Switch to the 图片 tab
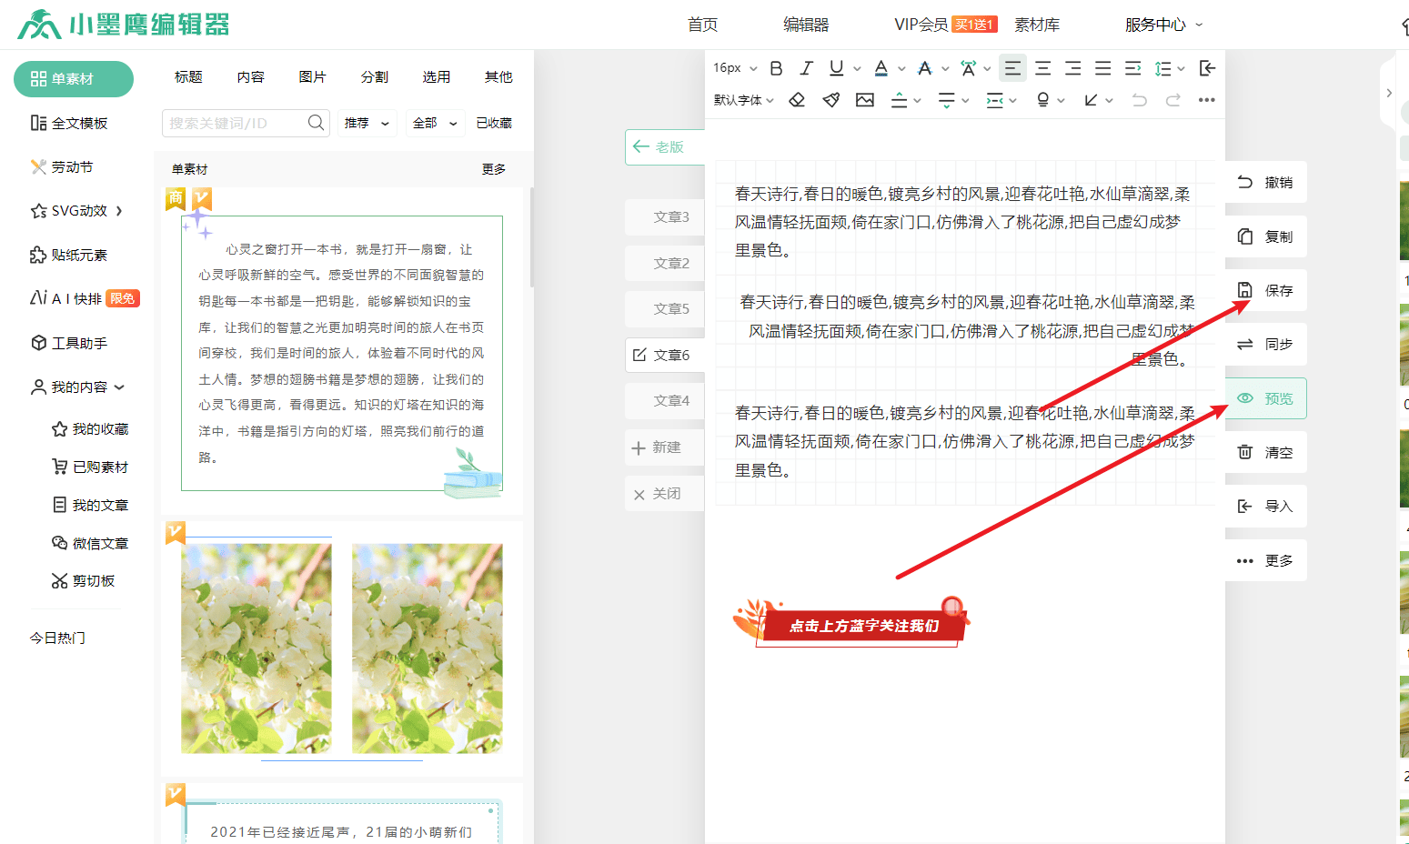 coord(312,77)
